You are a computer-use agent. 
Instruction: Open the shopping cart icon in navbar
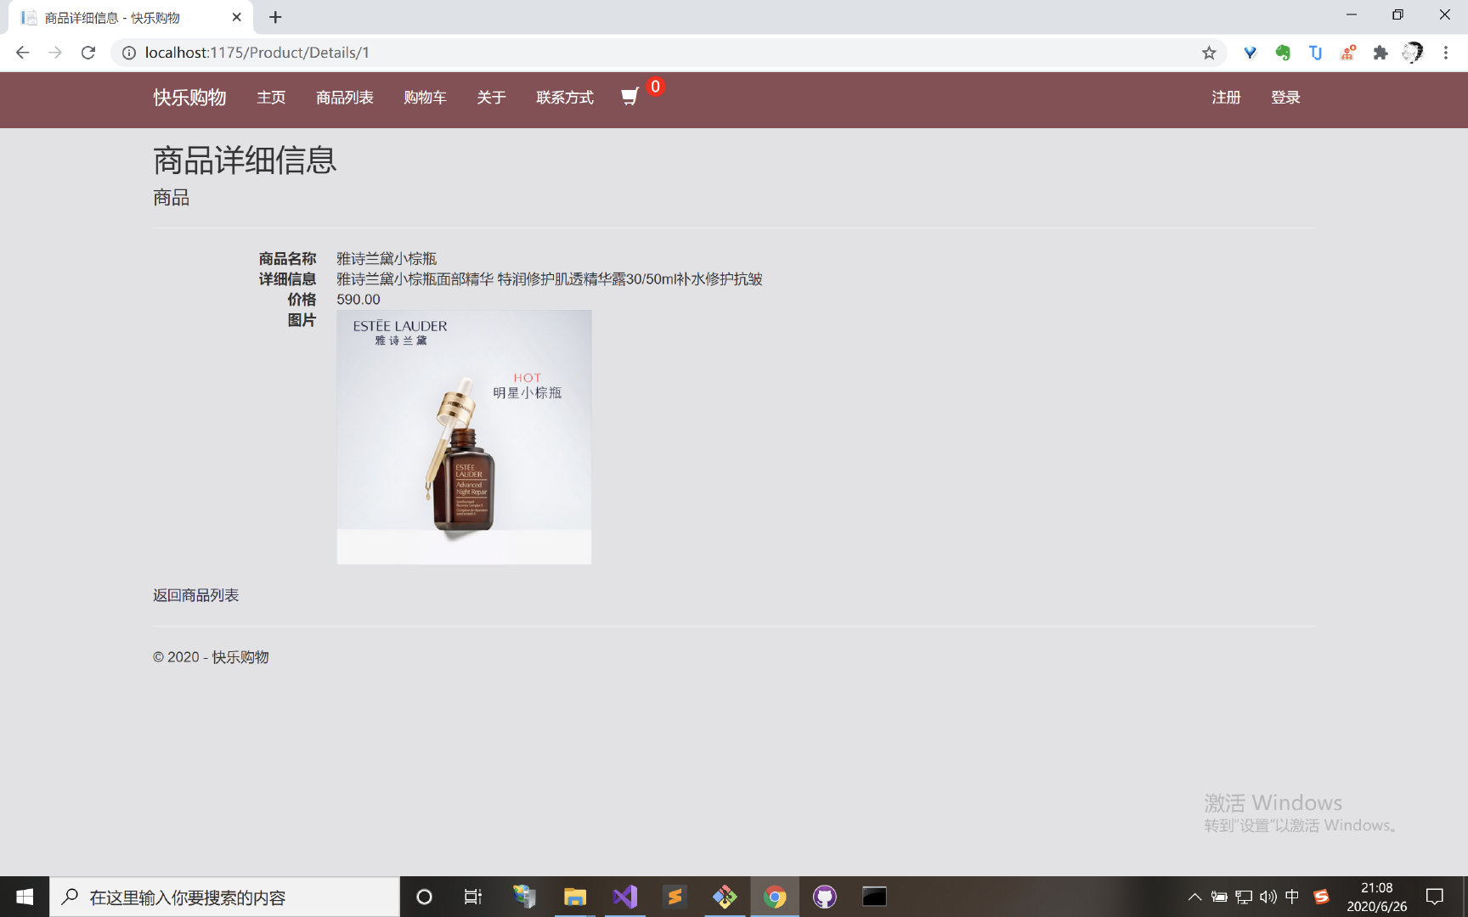click(630, 97)
